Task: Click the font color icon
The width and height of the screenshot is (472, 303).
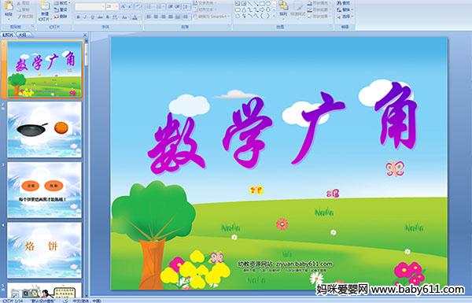Action: [135, 17]
